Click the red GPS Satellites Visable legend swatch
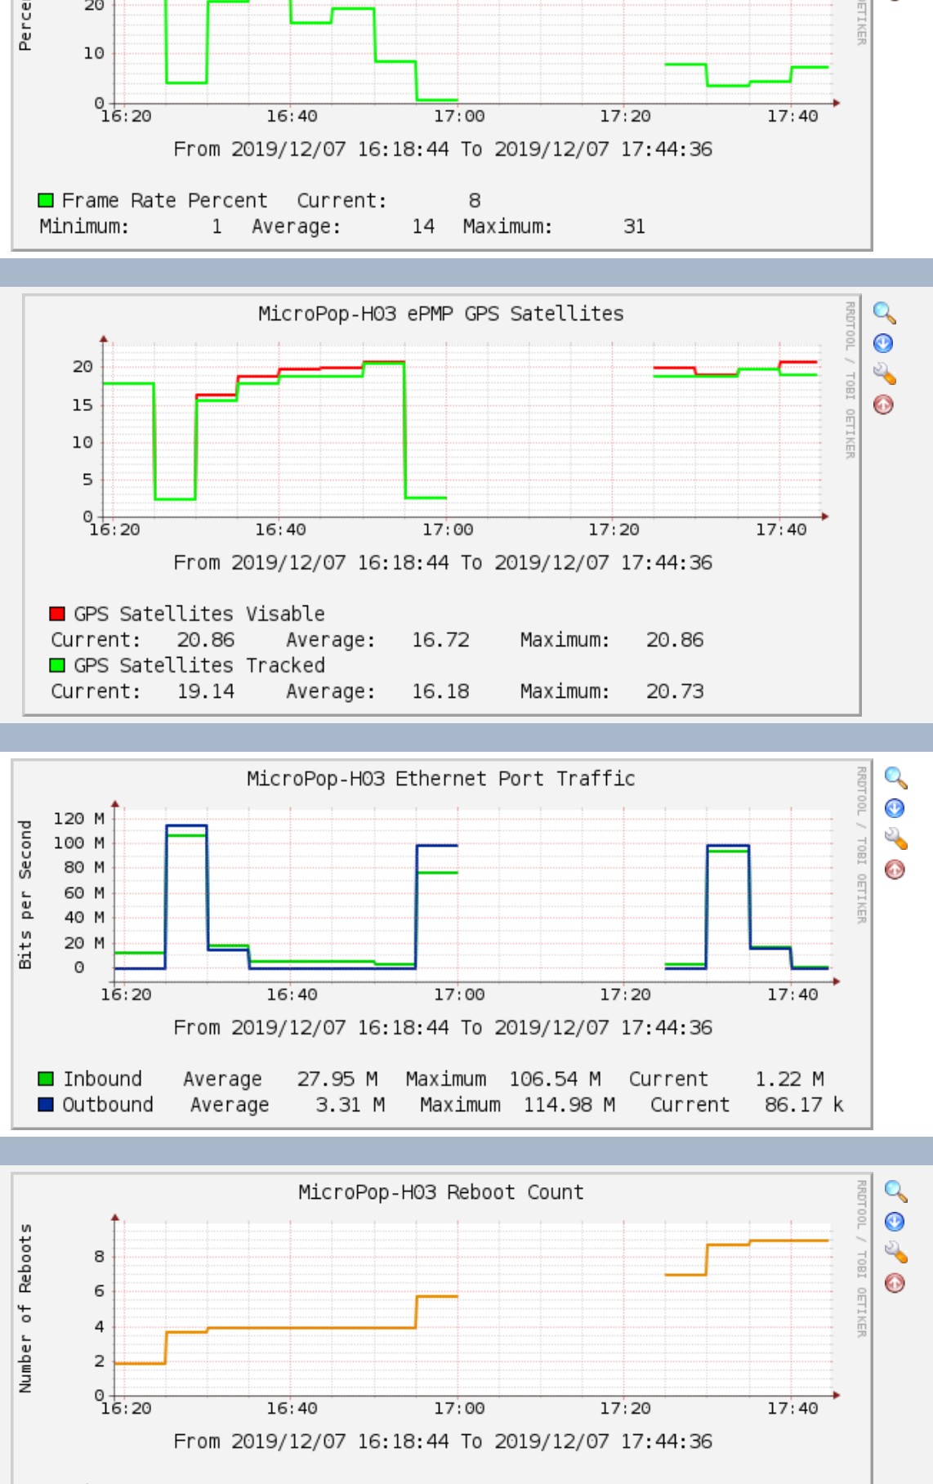Image resolution: width=933 pixels, height=1484 pixels. point(57,614)
